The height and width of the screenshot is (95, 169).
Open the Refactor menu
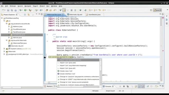13,6
